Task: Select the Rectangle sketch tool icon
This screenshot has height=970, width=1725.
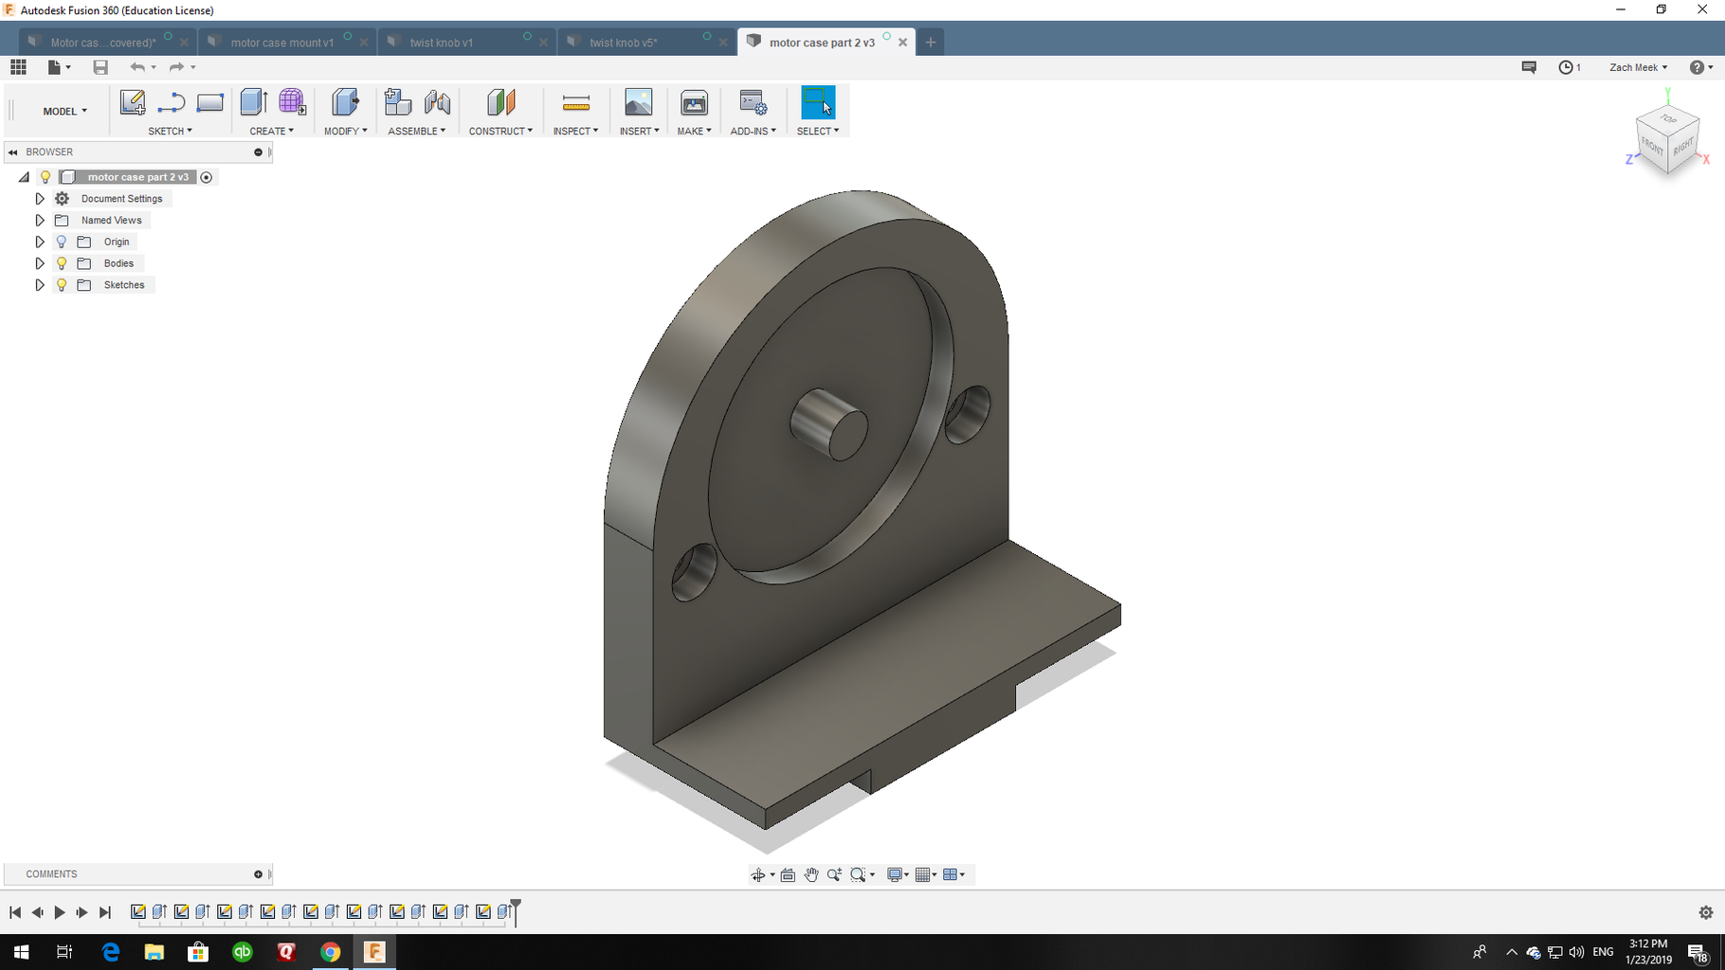Action: coord(209,102)
